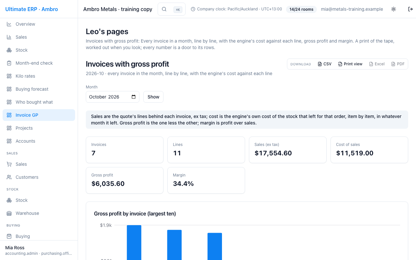Toggle the light/dark theme sun icon

click(x=394, y=9)
